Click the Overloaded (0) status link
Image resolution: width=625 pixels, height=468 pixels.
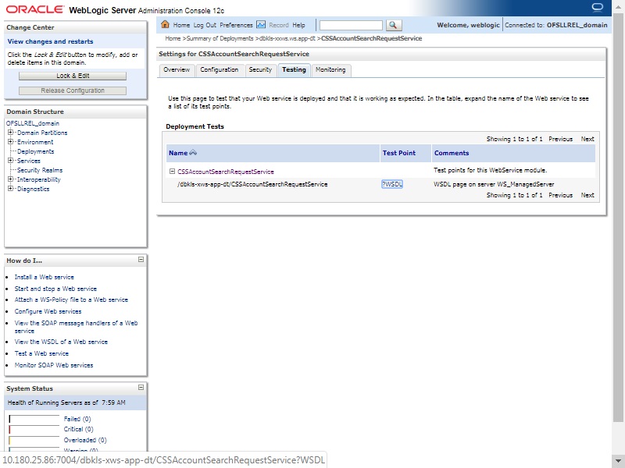pyautogui.click(x=85, y=440)
